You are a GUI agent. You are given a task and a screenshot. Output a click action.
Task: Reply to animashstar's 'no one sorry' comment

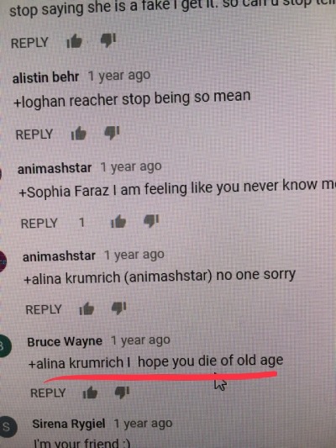(x=44, y=309)
